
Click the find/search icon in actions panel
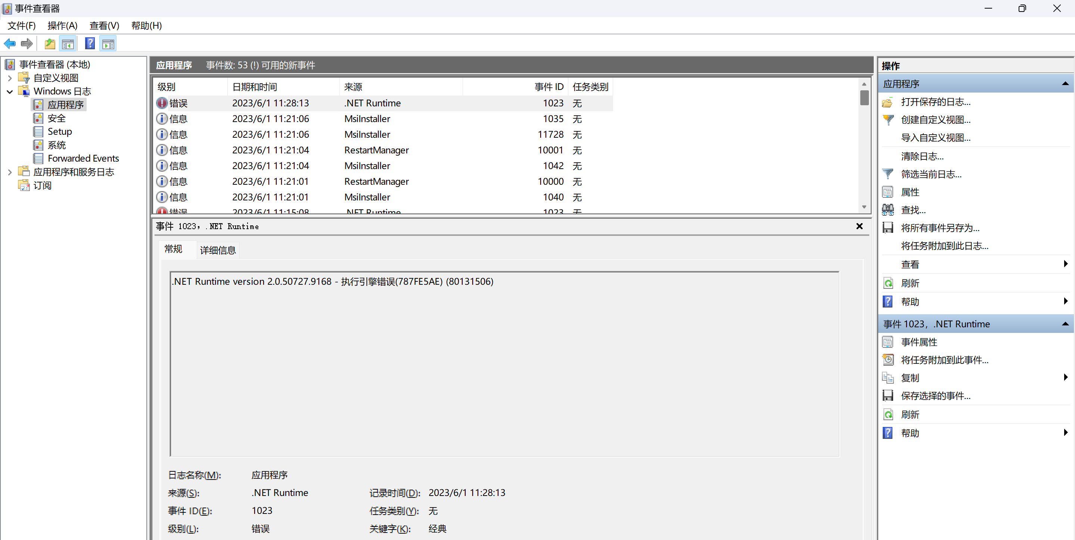tap(889, 210)
